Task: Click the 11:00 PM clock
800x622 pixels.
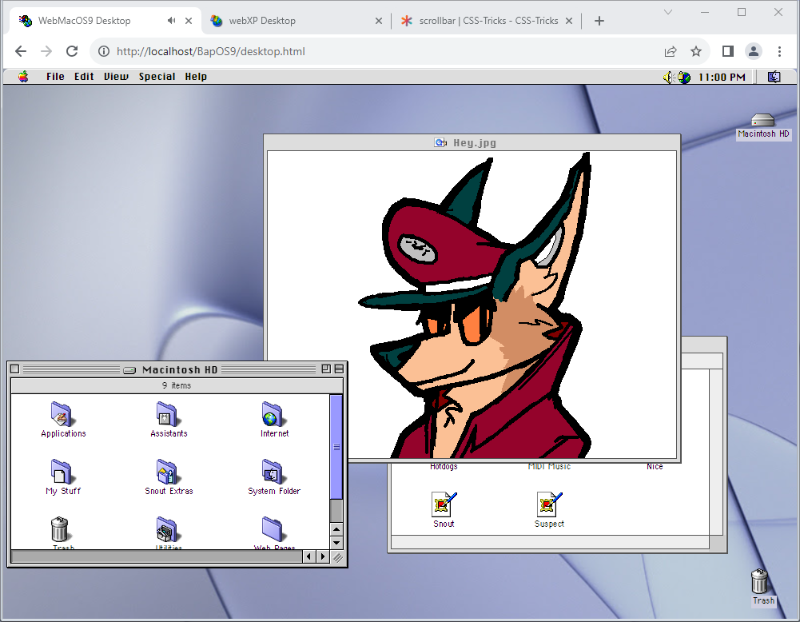Action: coord(722,77)
